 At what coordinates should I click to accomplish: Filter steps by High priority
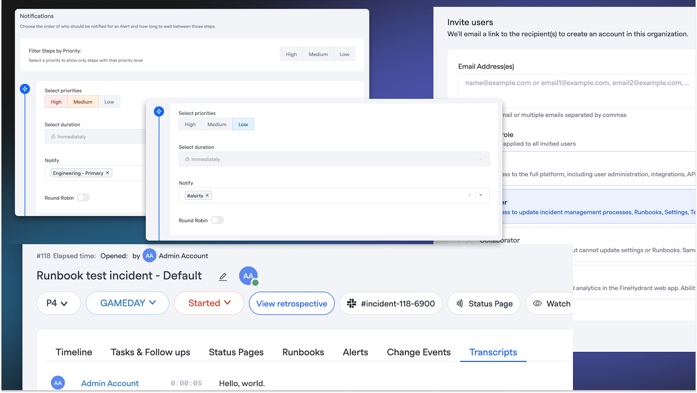pyautogui.click(x=291, y=54)
